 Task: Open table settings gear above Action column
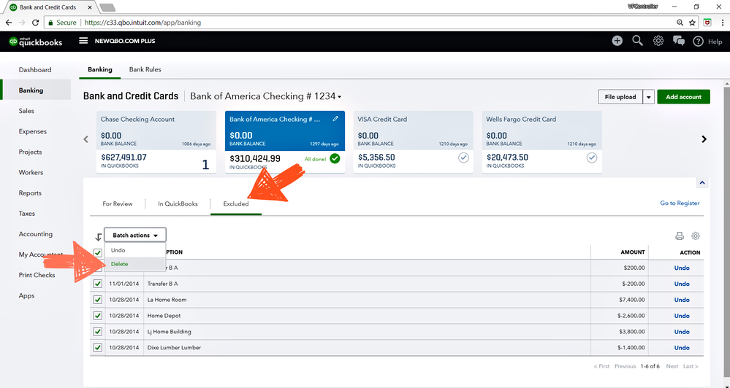tap(696, 236)
